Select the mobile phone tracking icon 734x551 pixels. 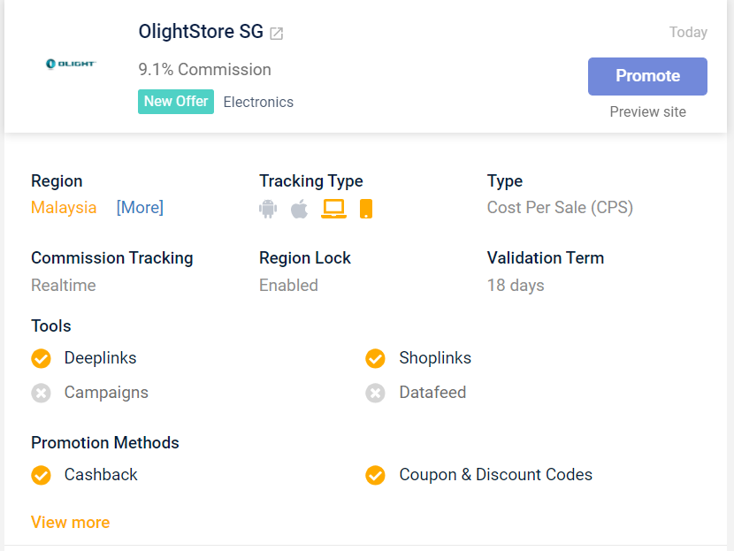[x=366, y=209]
